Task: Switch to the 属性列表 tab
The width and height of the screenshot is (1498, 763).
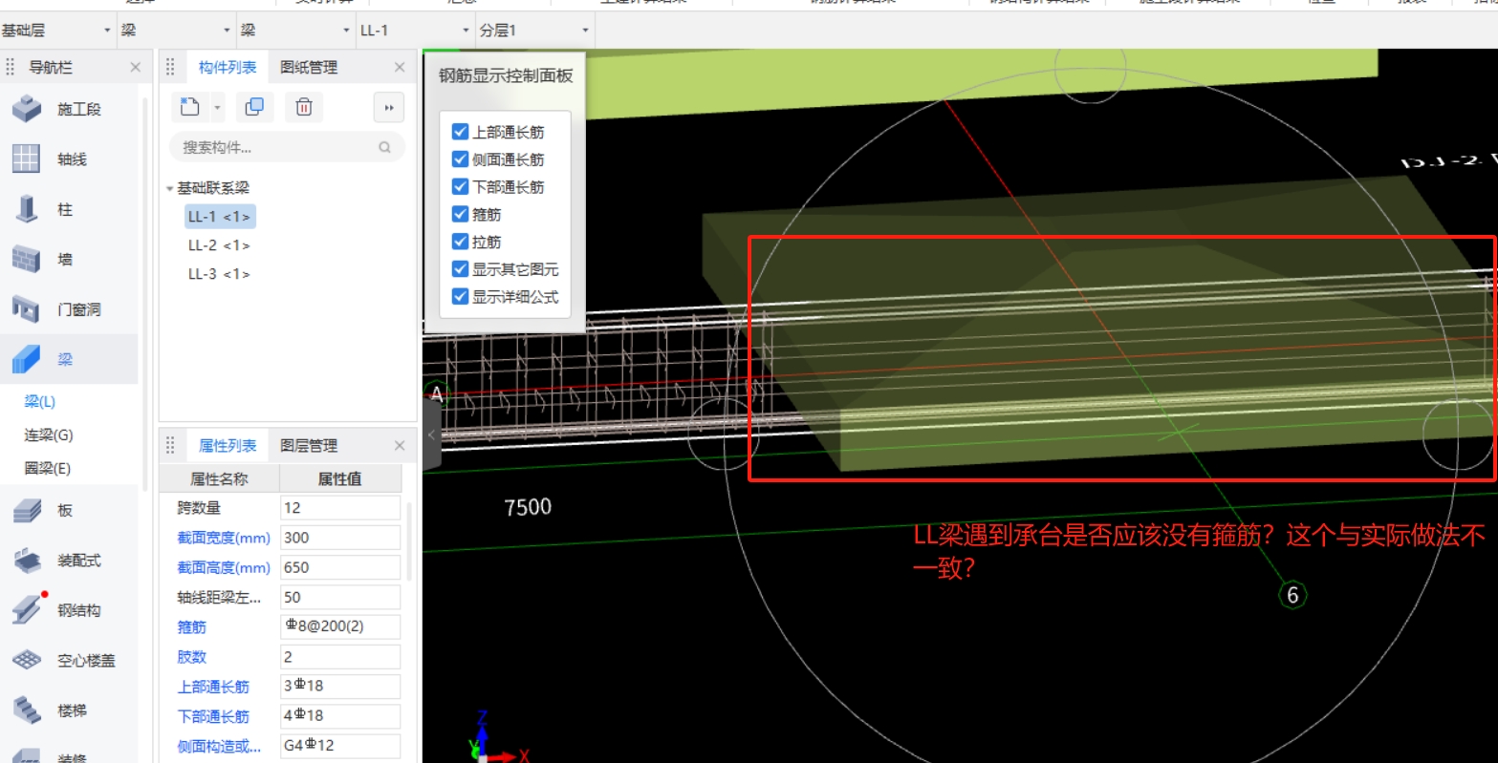Action: [x=228, y=445]
